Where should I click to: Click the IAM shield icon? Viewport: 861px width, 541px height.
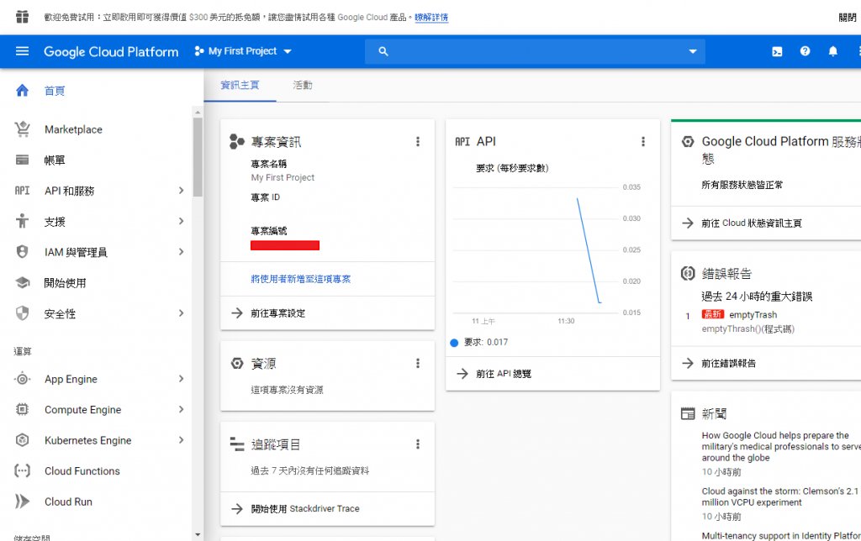pos(22,252)
